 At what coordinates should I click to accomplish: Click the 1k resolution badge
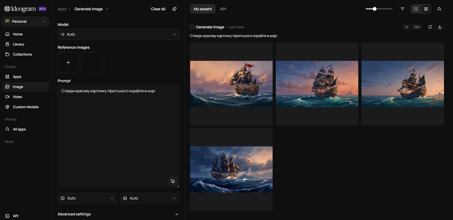pyautogui.click(x=406, y=27)
